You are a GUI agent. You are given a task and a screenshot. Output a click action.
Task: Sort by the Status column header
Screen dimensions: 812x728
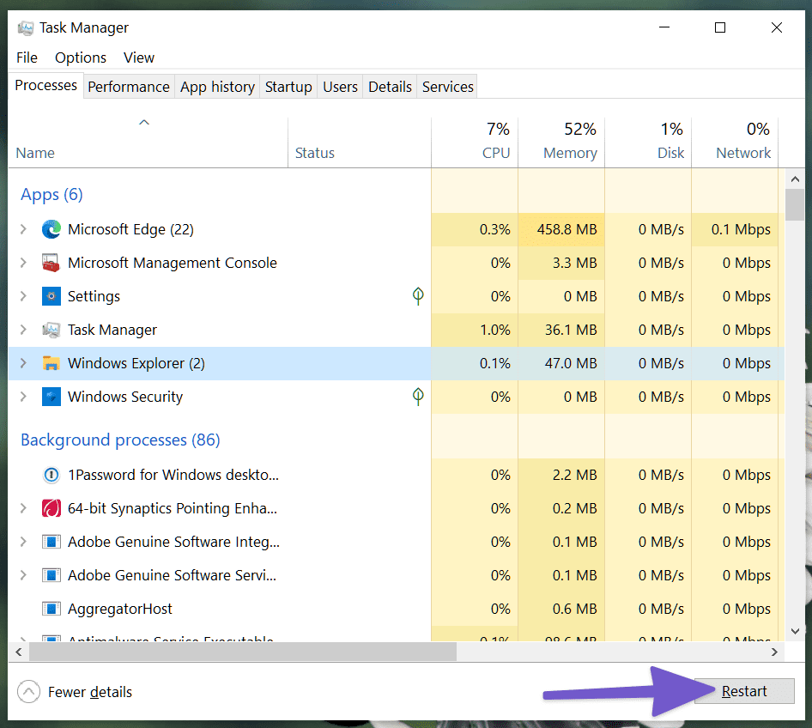pyautogui.click(x=360, y=143)
